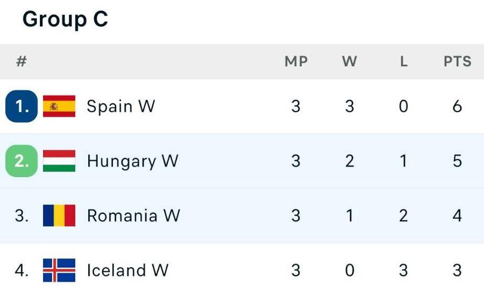Click the W wins column header
484x287 pixels.
350,61
